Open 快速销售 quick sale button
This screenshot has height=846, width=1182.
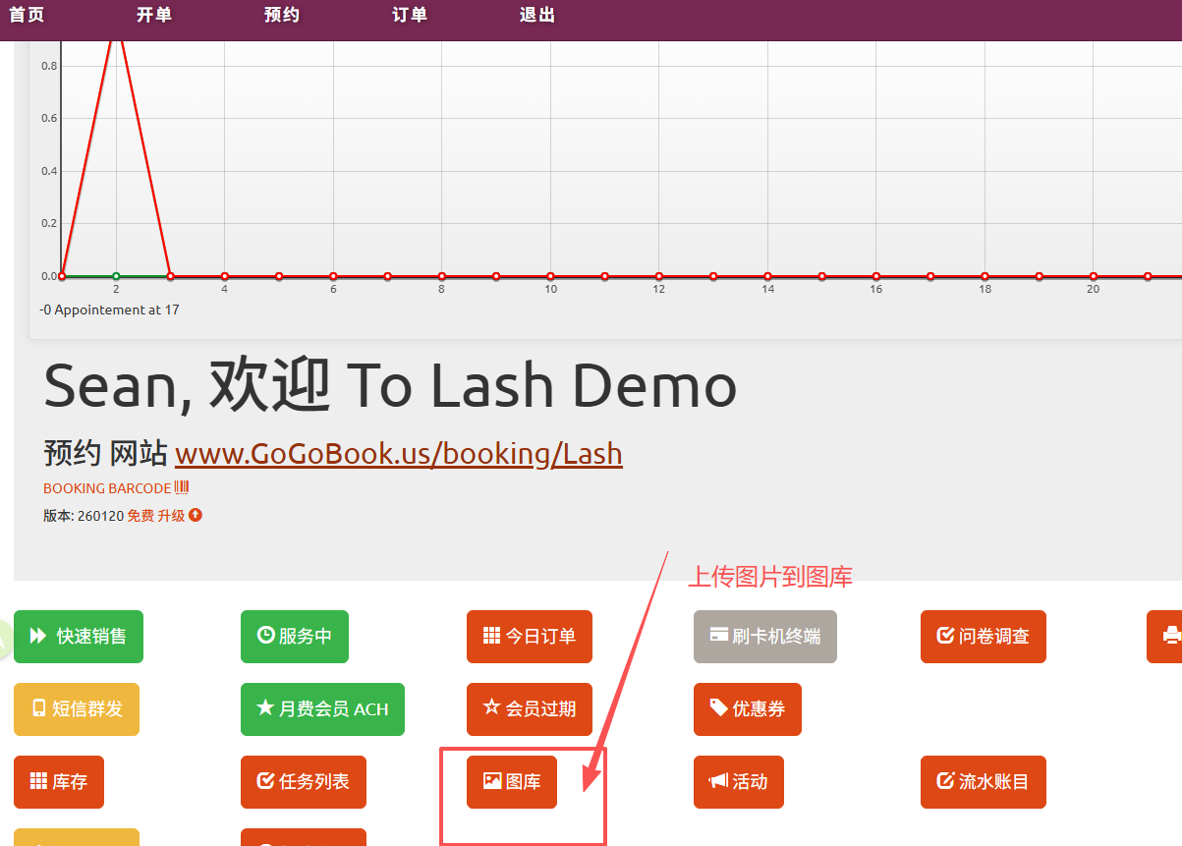[79, 637]
